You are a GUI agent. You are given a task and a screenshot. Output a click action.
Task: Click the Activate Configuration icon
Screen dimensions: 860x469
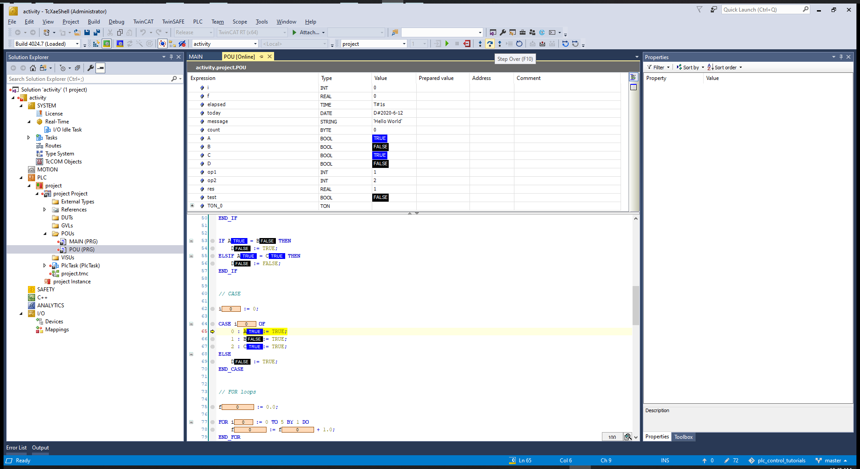click(96, 44)
